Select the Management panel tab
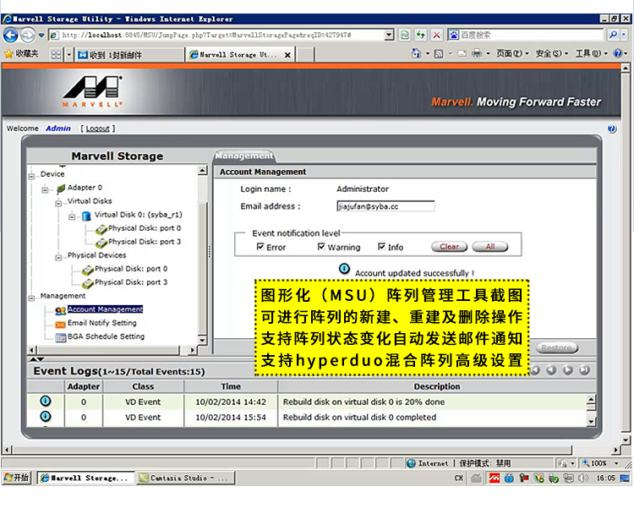634x514 pixels. (x=244, y=156)
